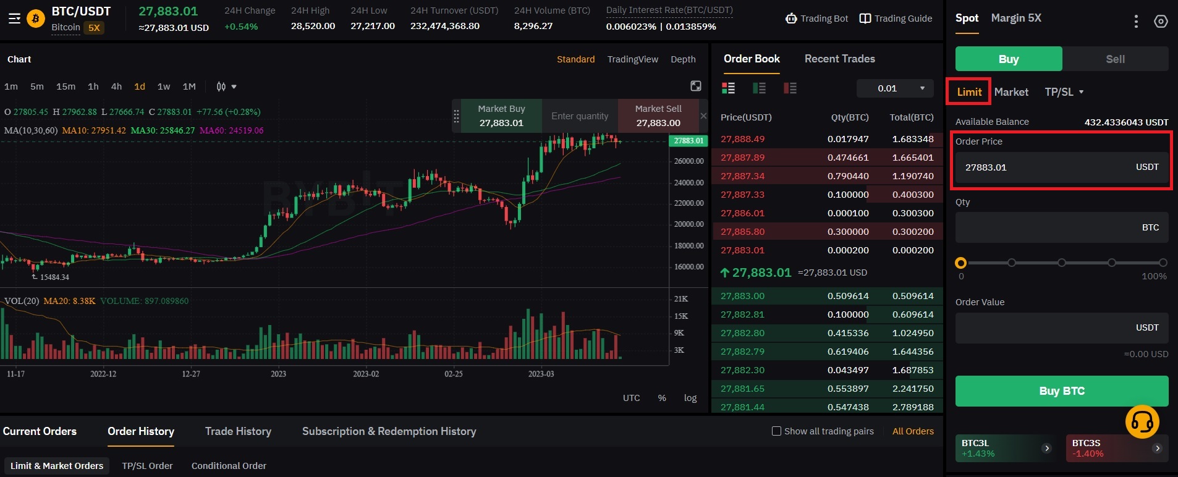Expand the TP/SL order type dropdown

click(x=1064, y=92)
